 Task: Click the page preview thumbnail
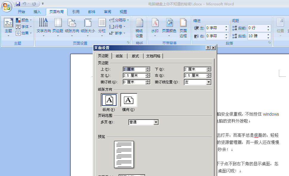pos(124,155)
